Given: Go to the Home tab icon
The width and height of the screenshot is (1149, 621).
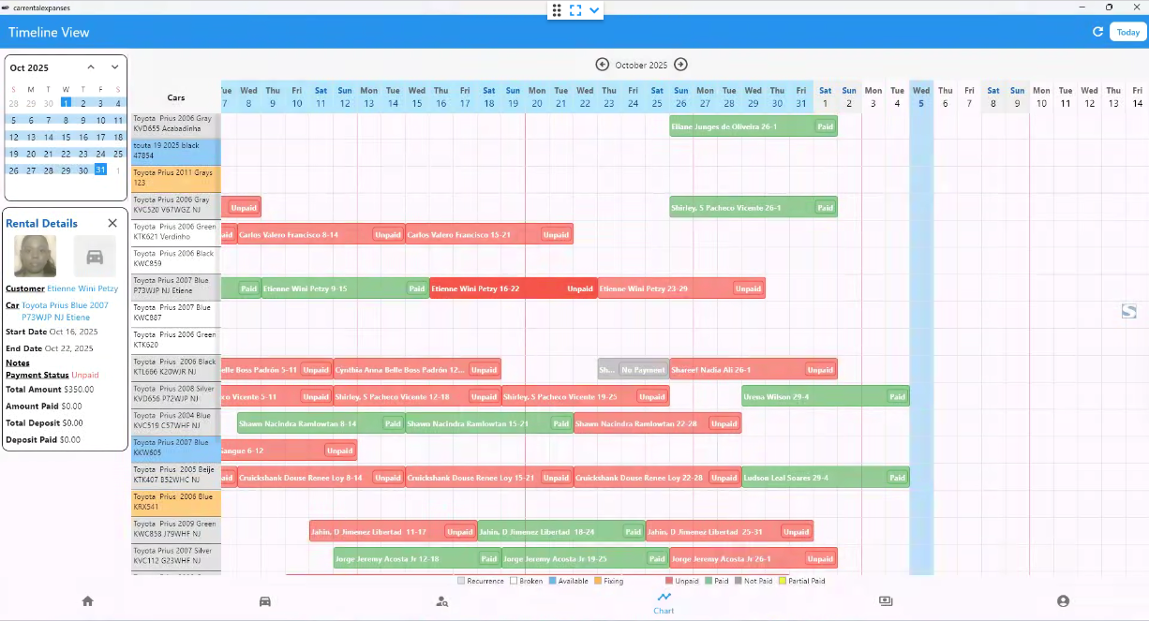Looking at the screenshot, I should point(87,601).
